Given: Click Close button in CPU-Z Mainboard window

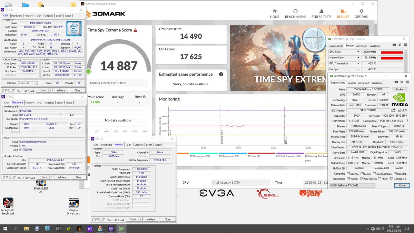Looking at the screenshot, I should point(78,177).
